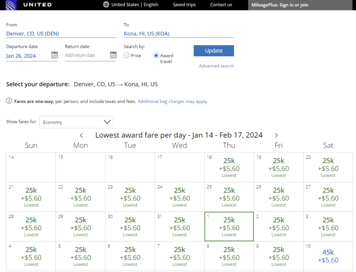
Task: Open Additional bag charges may apply link
Action: coord(172,101)
